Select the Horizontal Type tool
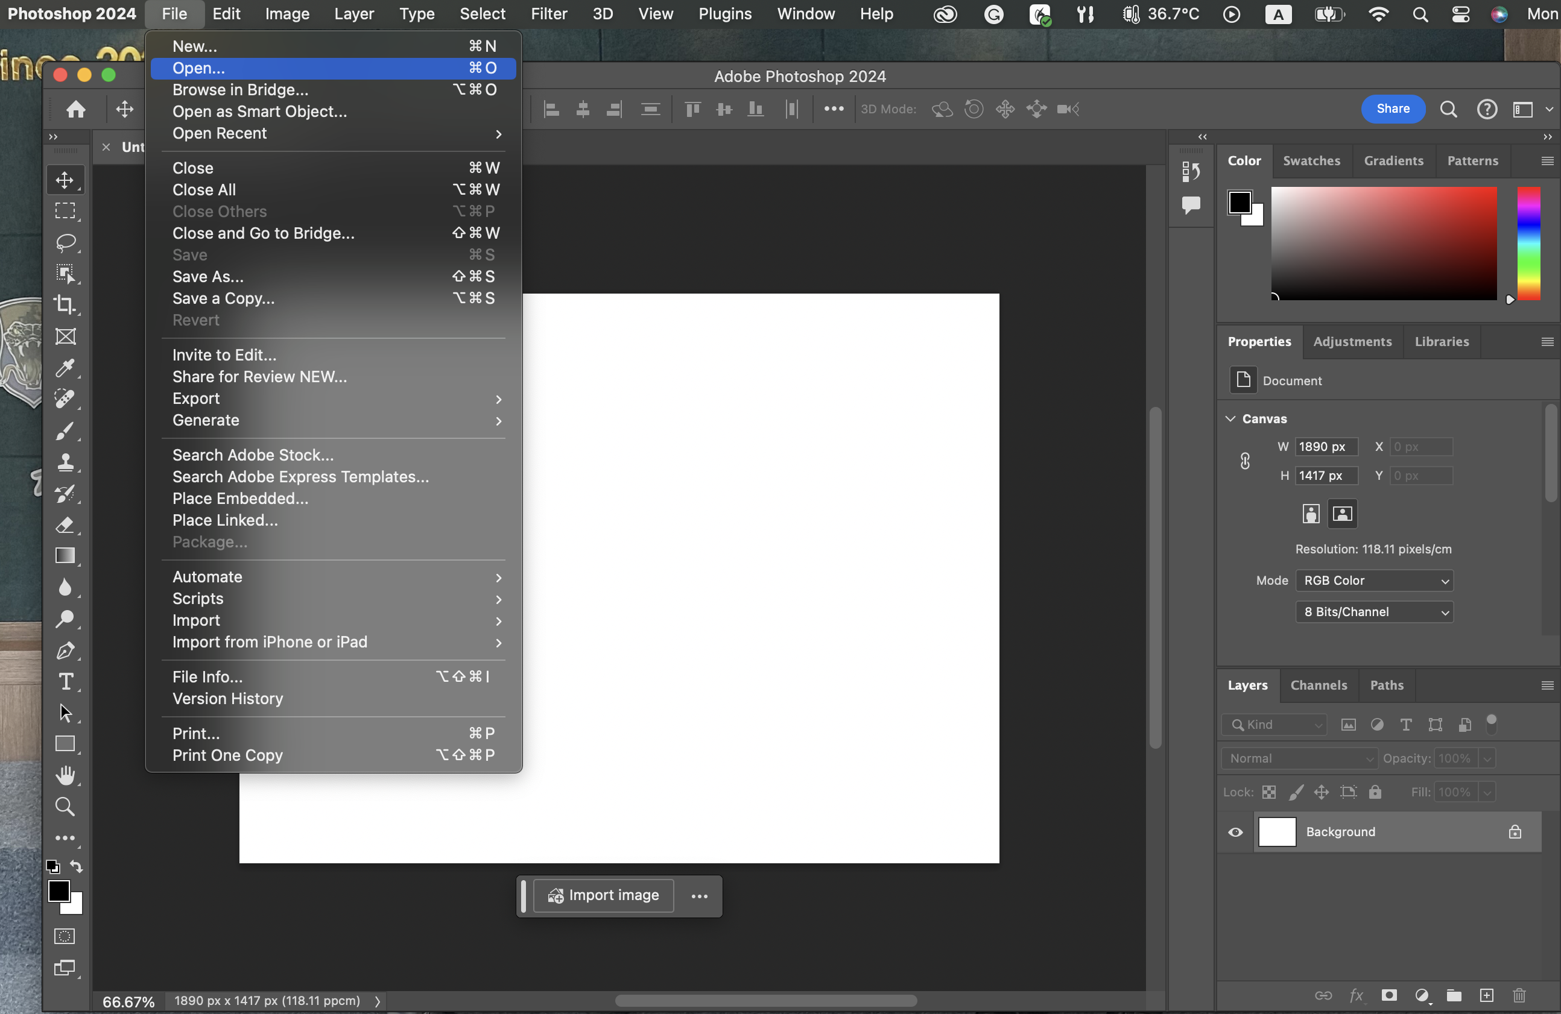Viewport: 1561px width, 1014px height. (x=65, y=682)
